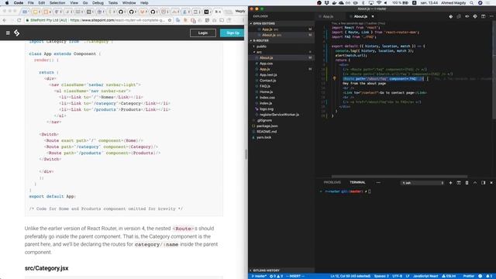
Task: Switch to the App.js editor tab
Action: 328,16
